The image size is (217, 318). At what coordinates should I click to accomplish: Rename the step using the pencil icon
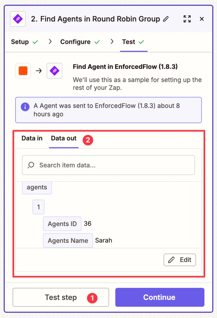tap(167, 19)
